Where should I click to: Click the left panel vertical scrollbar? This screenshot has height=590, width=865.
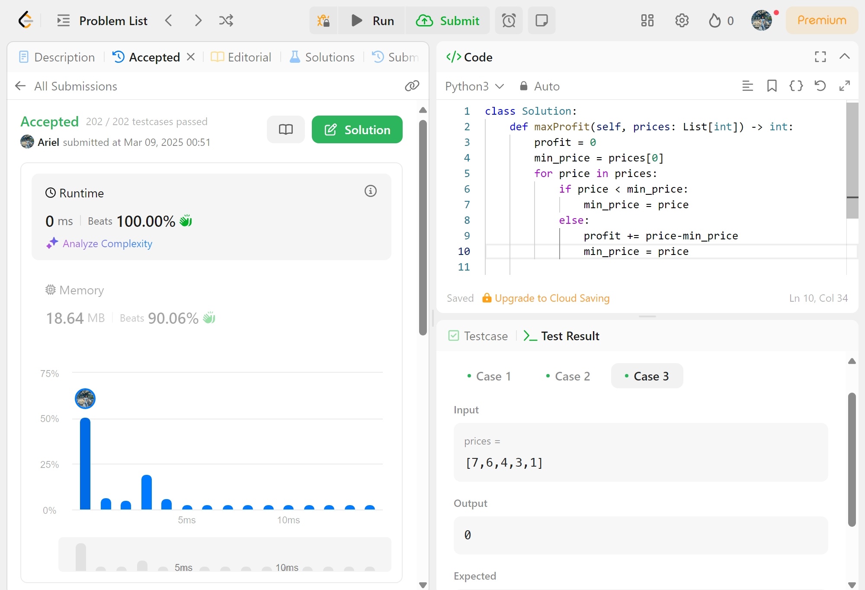coord(423,227)
